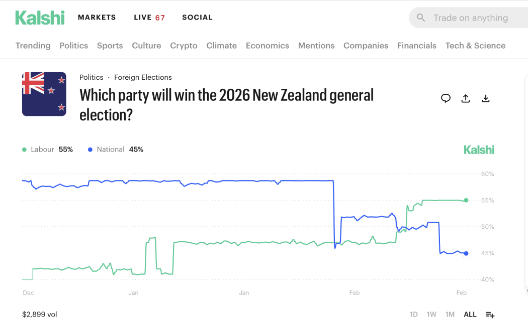Click the add-to-watchlist list icon

click(490, 314)
